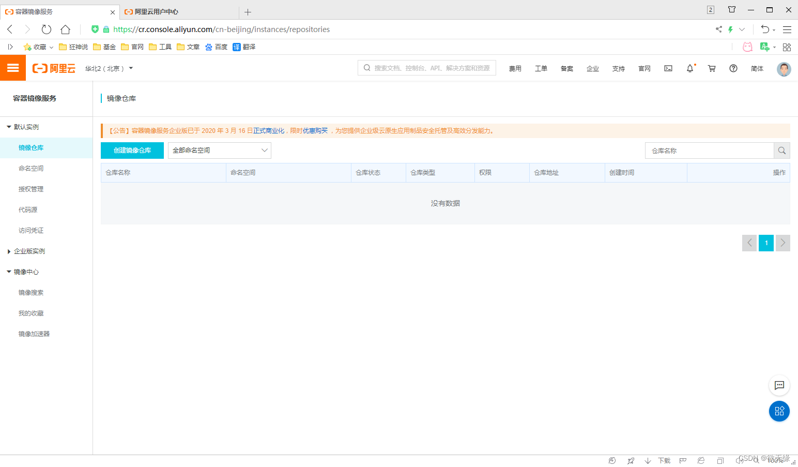The width and height of the screenshot is (798, 467).
Task: Open the Cloud Shell terminal icon
Action: [668, 68]
